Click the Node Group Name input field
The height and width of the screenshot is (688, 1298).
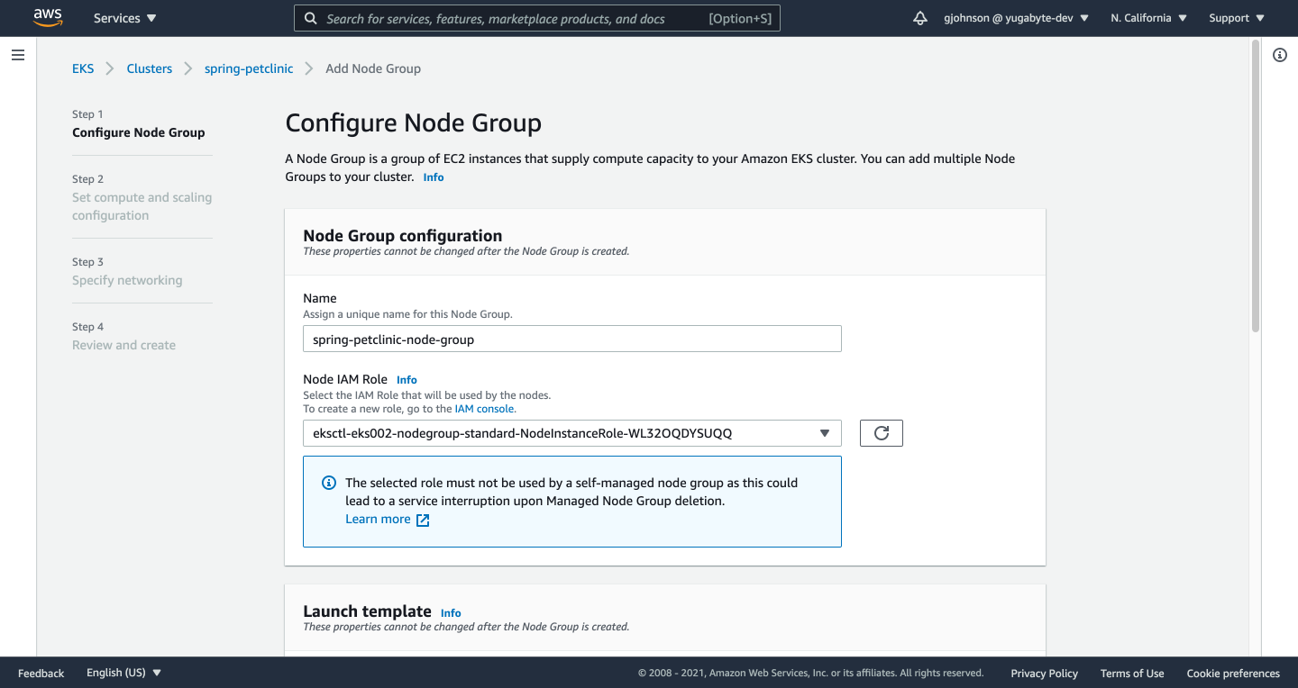571,339
